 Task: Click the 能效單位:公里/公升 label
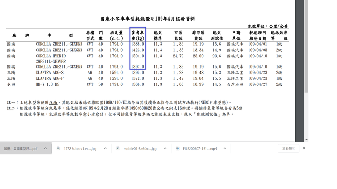pos(268,26)
